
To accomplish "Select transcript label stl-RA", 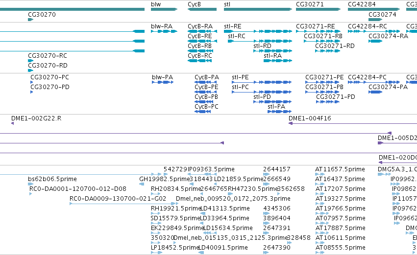I will click(x=272, y=56).
